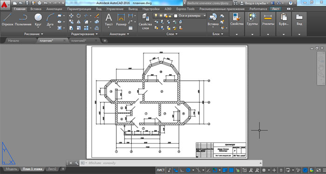Image resolution: width=326 pixels, height=174 pixels.
Task: Click the Table tool icon in Аннотации
Action: pos(130,28)
